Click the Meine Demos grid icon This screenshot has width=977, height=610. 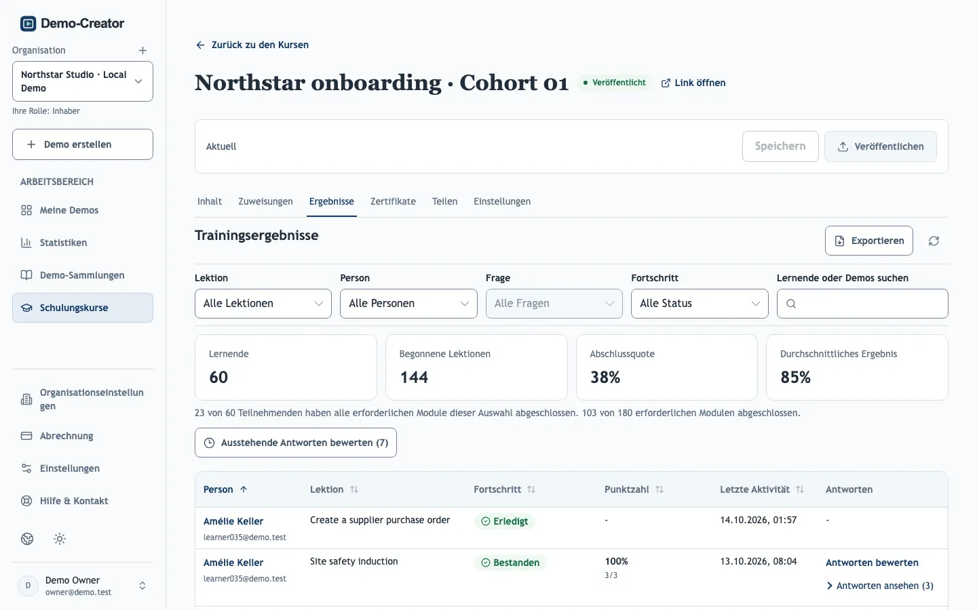click(26, 211)
